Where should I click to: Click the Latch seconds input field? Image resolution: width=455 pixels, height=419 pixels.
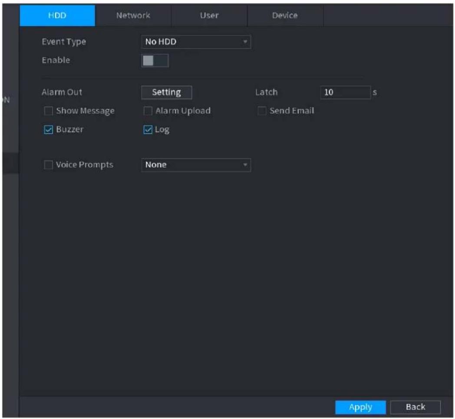coord(345,92)
